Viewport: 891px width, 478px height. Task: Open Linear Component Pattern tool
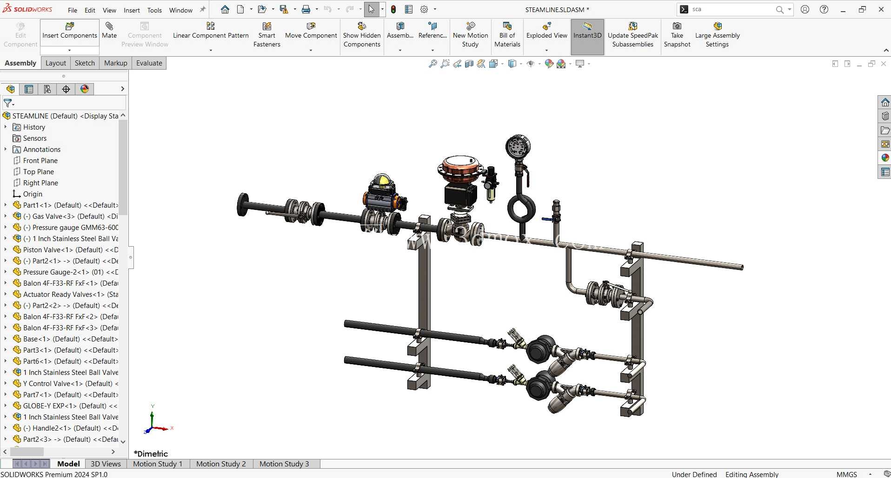point(211,31)
